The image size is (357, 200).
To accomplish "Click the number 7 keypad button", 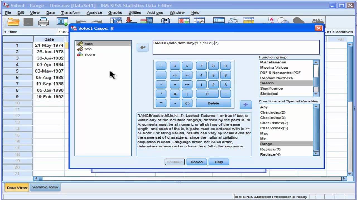I will tap(201, 66).
